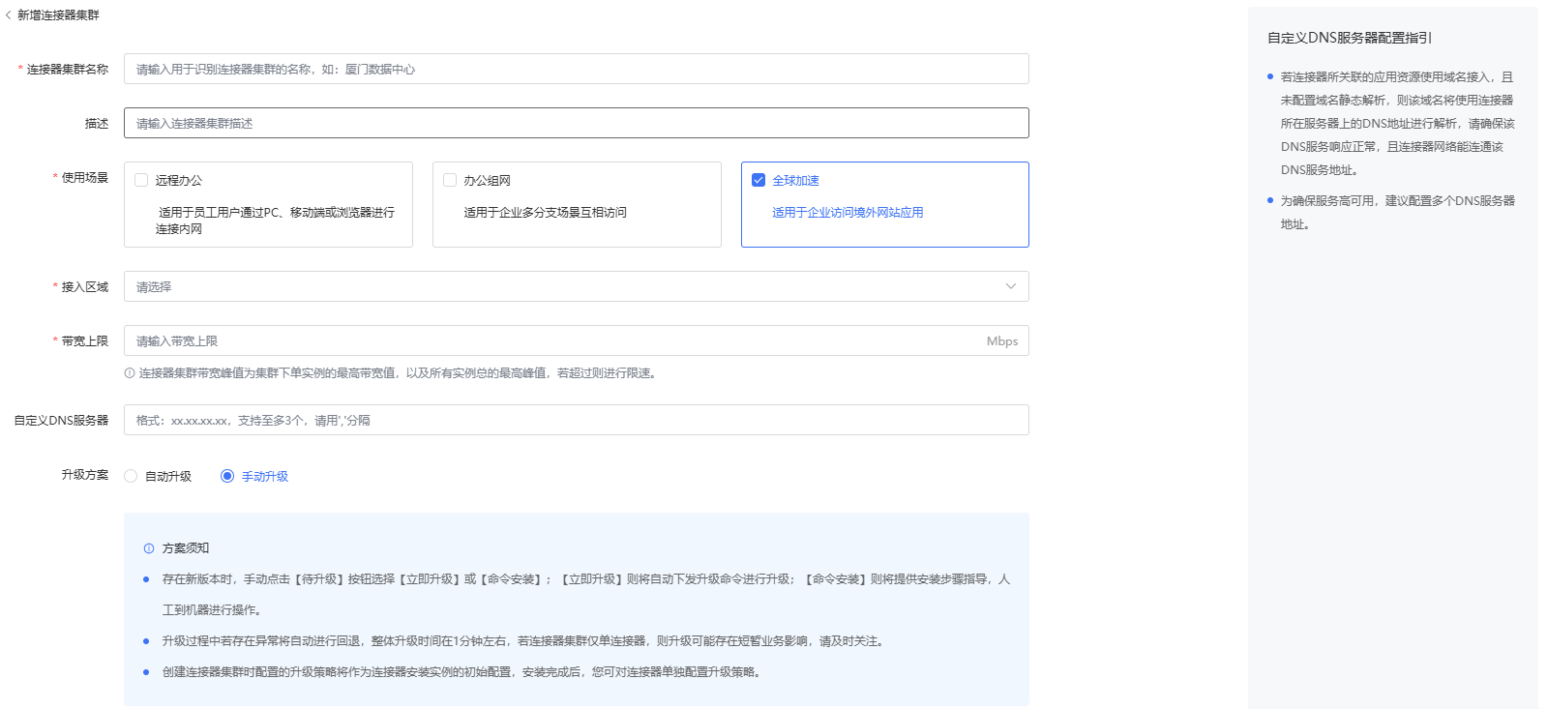The width and height of the screenshot is (1547, 709).
Task: Check the 远程办公 checkbox
Action: [141, 180]
